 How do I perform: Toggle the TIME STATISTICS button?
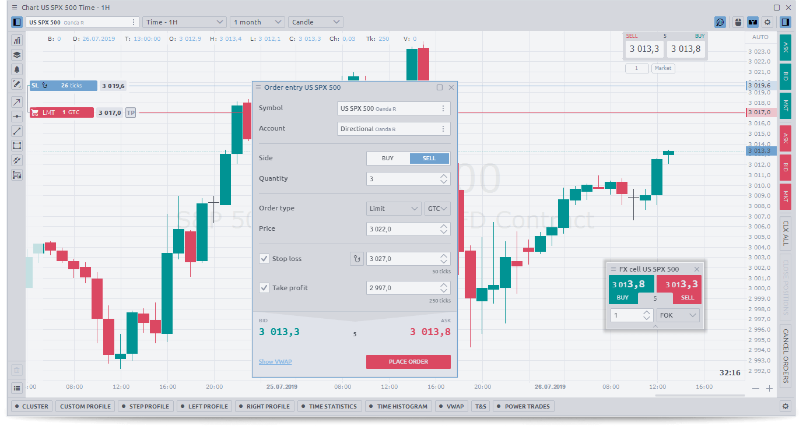(x=329, y=406)
